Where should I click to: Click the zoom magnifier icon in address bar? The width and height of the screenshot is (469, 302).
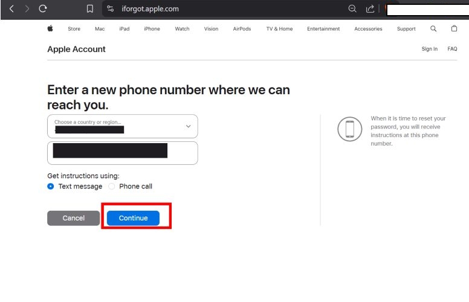pyautogui.click(x=352, y=8)
